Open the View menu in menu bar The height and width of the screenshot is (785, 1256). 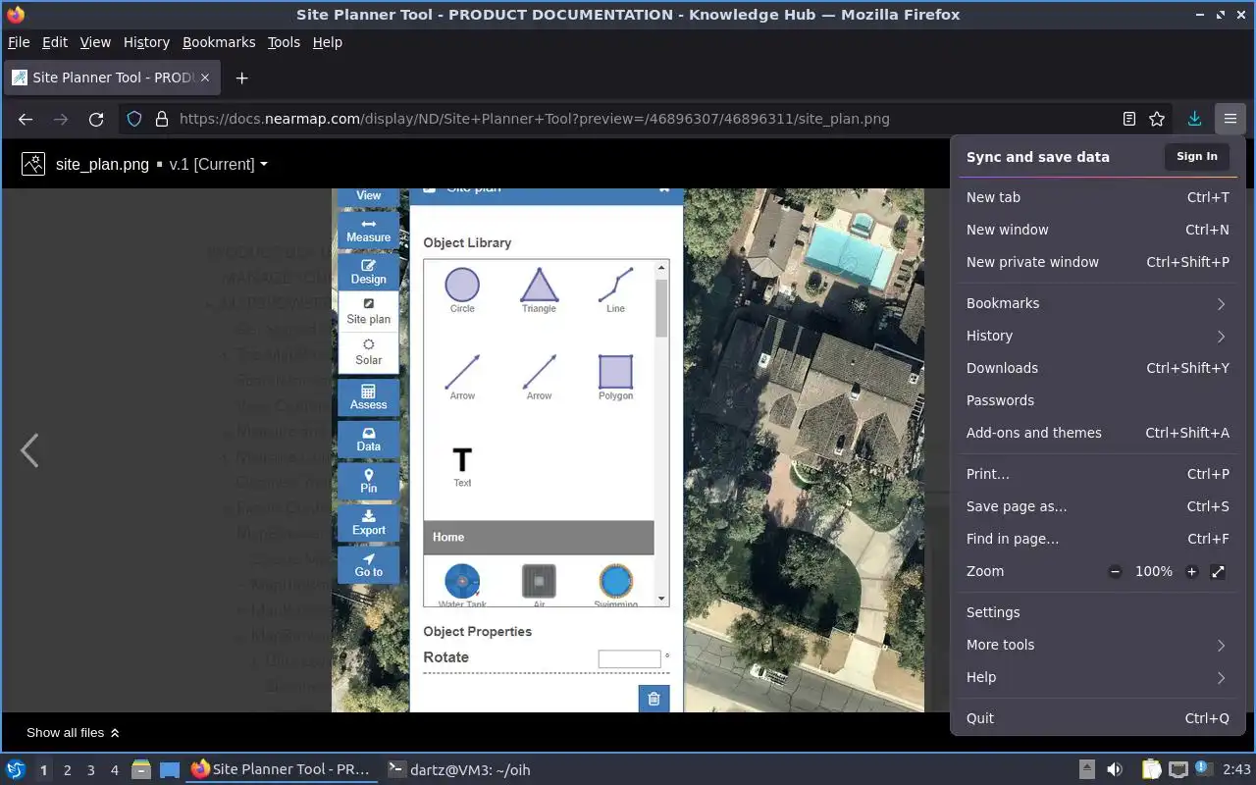coord(95,42)
